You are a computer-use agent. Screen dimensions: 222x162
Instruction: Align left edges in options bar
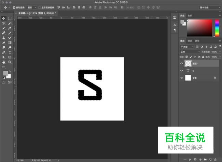pyautogui.click(x=74, y=7)
